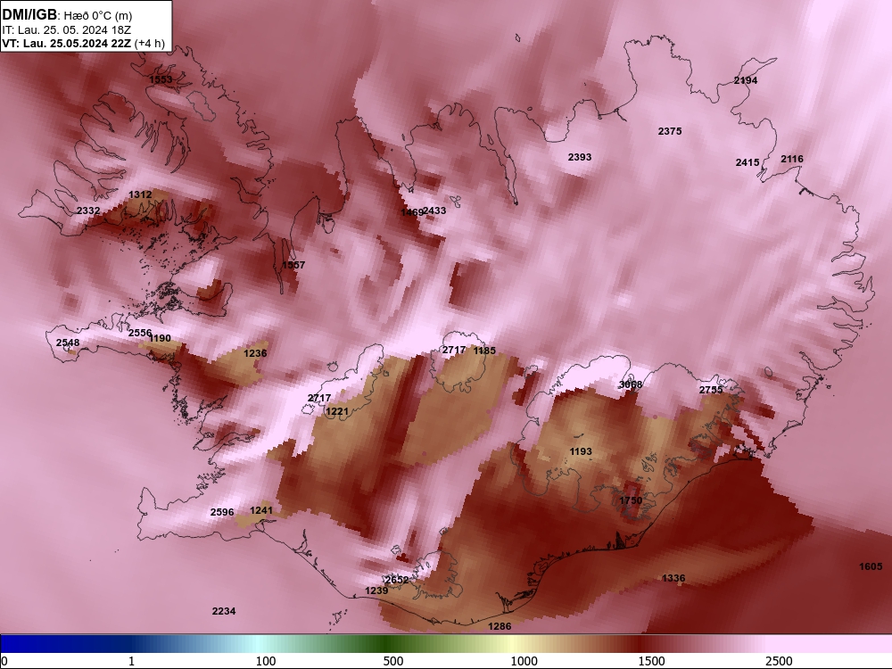This screenshot has height=669, width=892.
Task: Select the VT: Lau. 25.05.2024 22Z line
Action: tap(83, 43)
